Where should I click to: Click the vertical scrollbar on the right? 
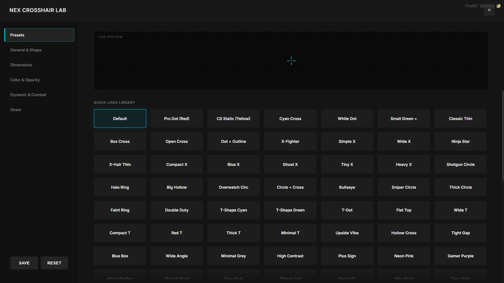[x=503, y=136]
